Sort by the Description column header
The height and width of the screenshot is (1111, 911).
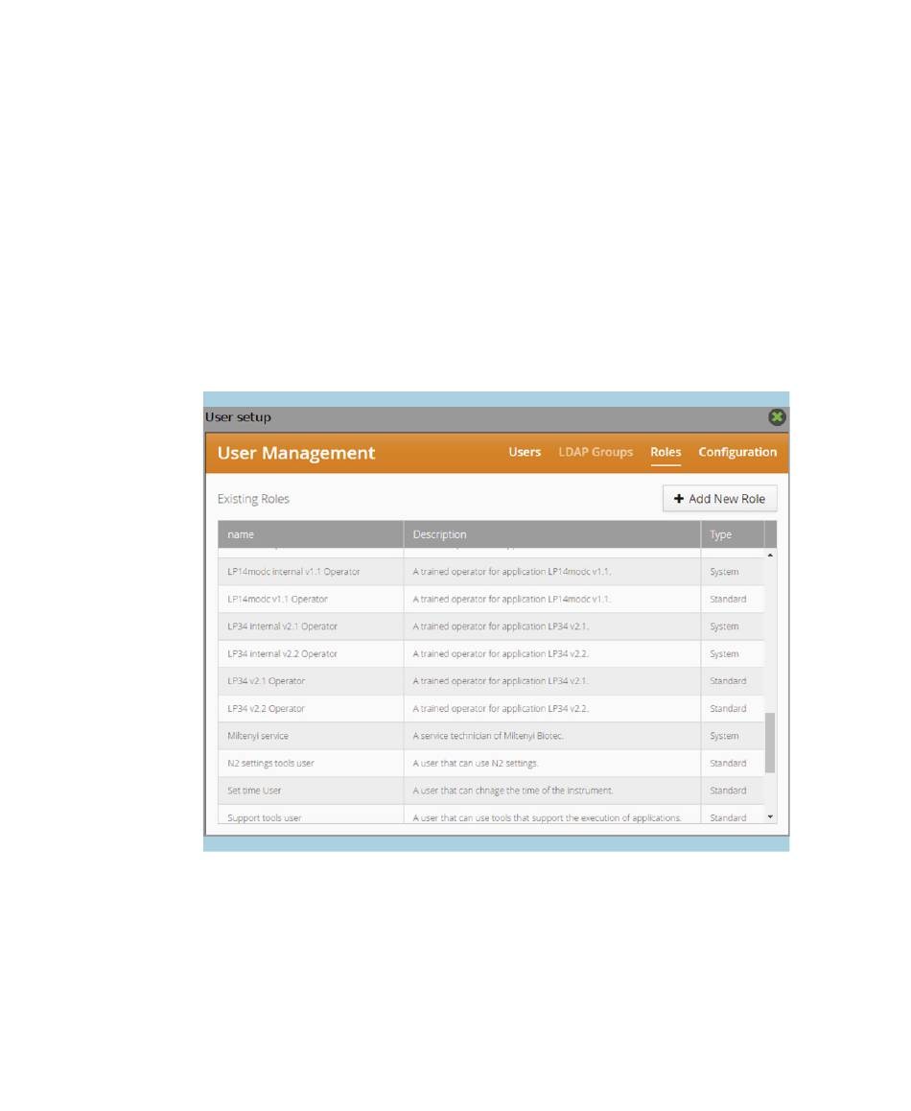551,534
